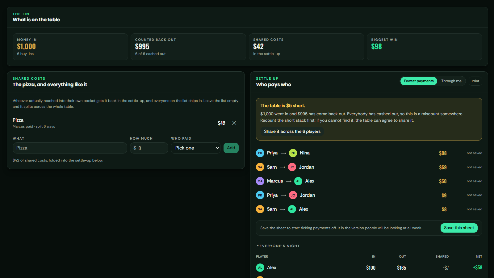The width and height of the screenshot is (494, 278).
Task: Select Alex's avatar in the Everyone's Night table
Action: coord(260,267)
